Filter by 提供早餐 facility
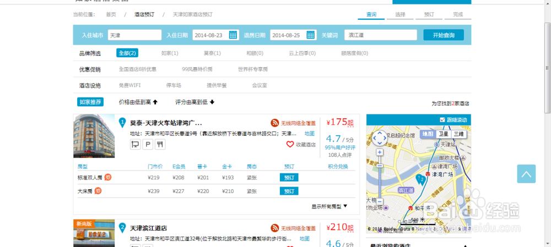Screen dimensions: 551x247 point(217,85)
